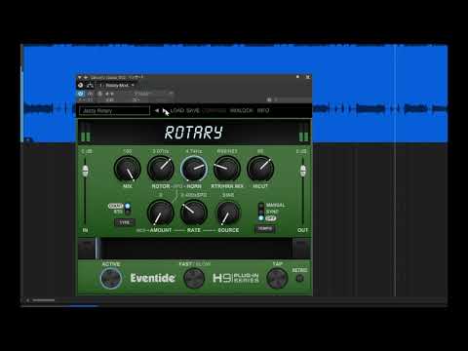Toggle the MIXLOCK option
468x351 pixels.
pyautogui.click(x=241, y=110)
